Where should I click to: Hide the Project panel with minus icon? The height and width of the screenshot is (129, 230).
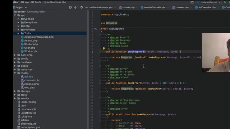[86, 7]
